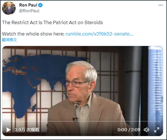
Task: Click the blue verified badge next to Ron Paul
Action: coord(40,5)
